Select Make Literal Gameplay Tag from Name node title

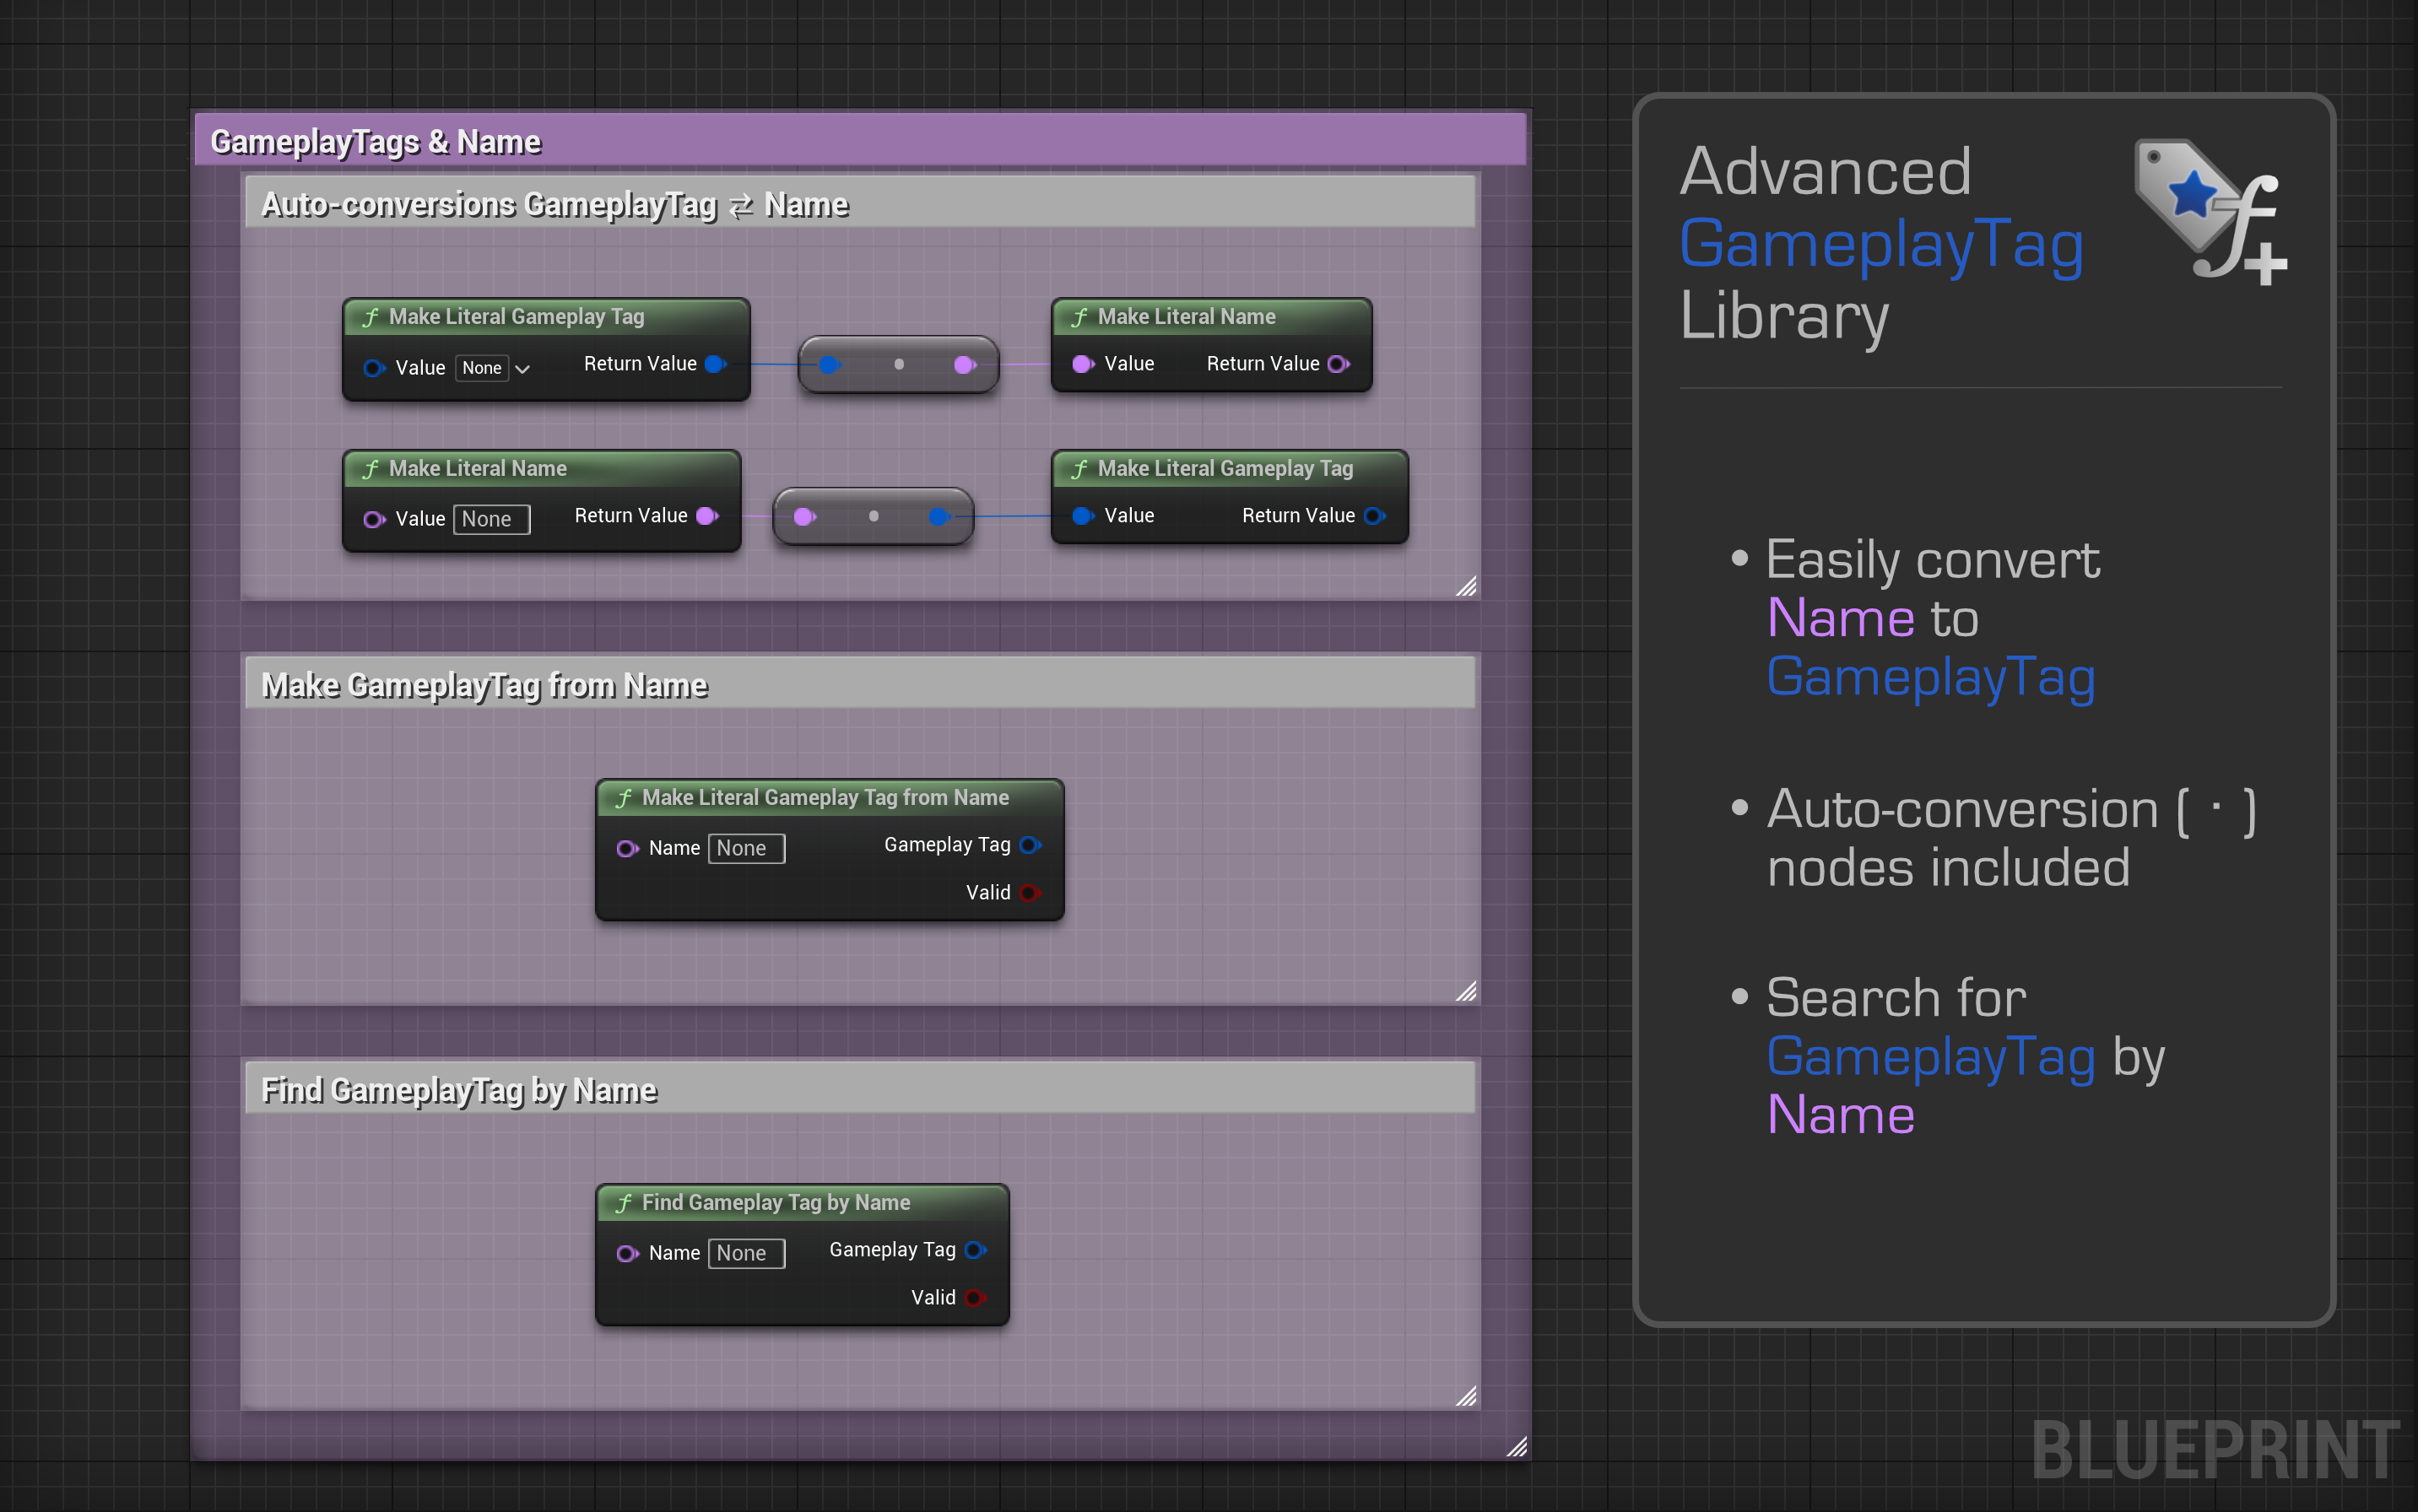click(824, 797)
